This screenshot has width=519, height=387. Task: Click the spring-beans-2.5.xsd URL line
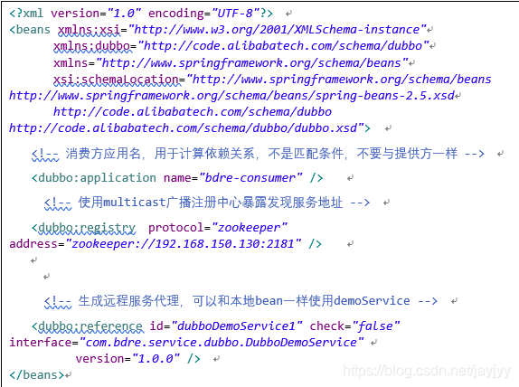[x=231, y=95]
